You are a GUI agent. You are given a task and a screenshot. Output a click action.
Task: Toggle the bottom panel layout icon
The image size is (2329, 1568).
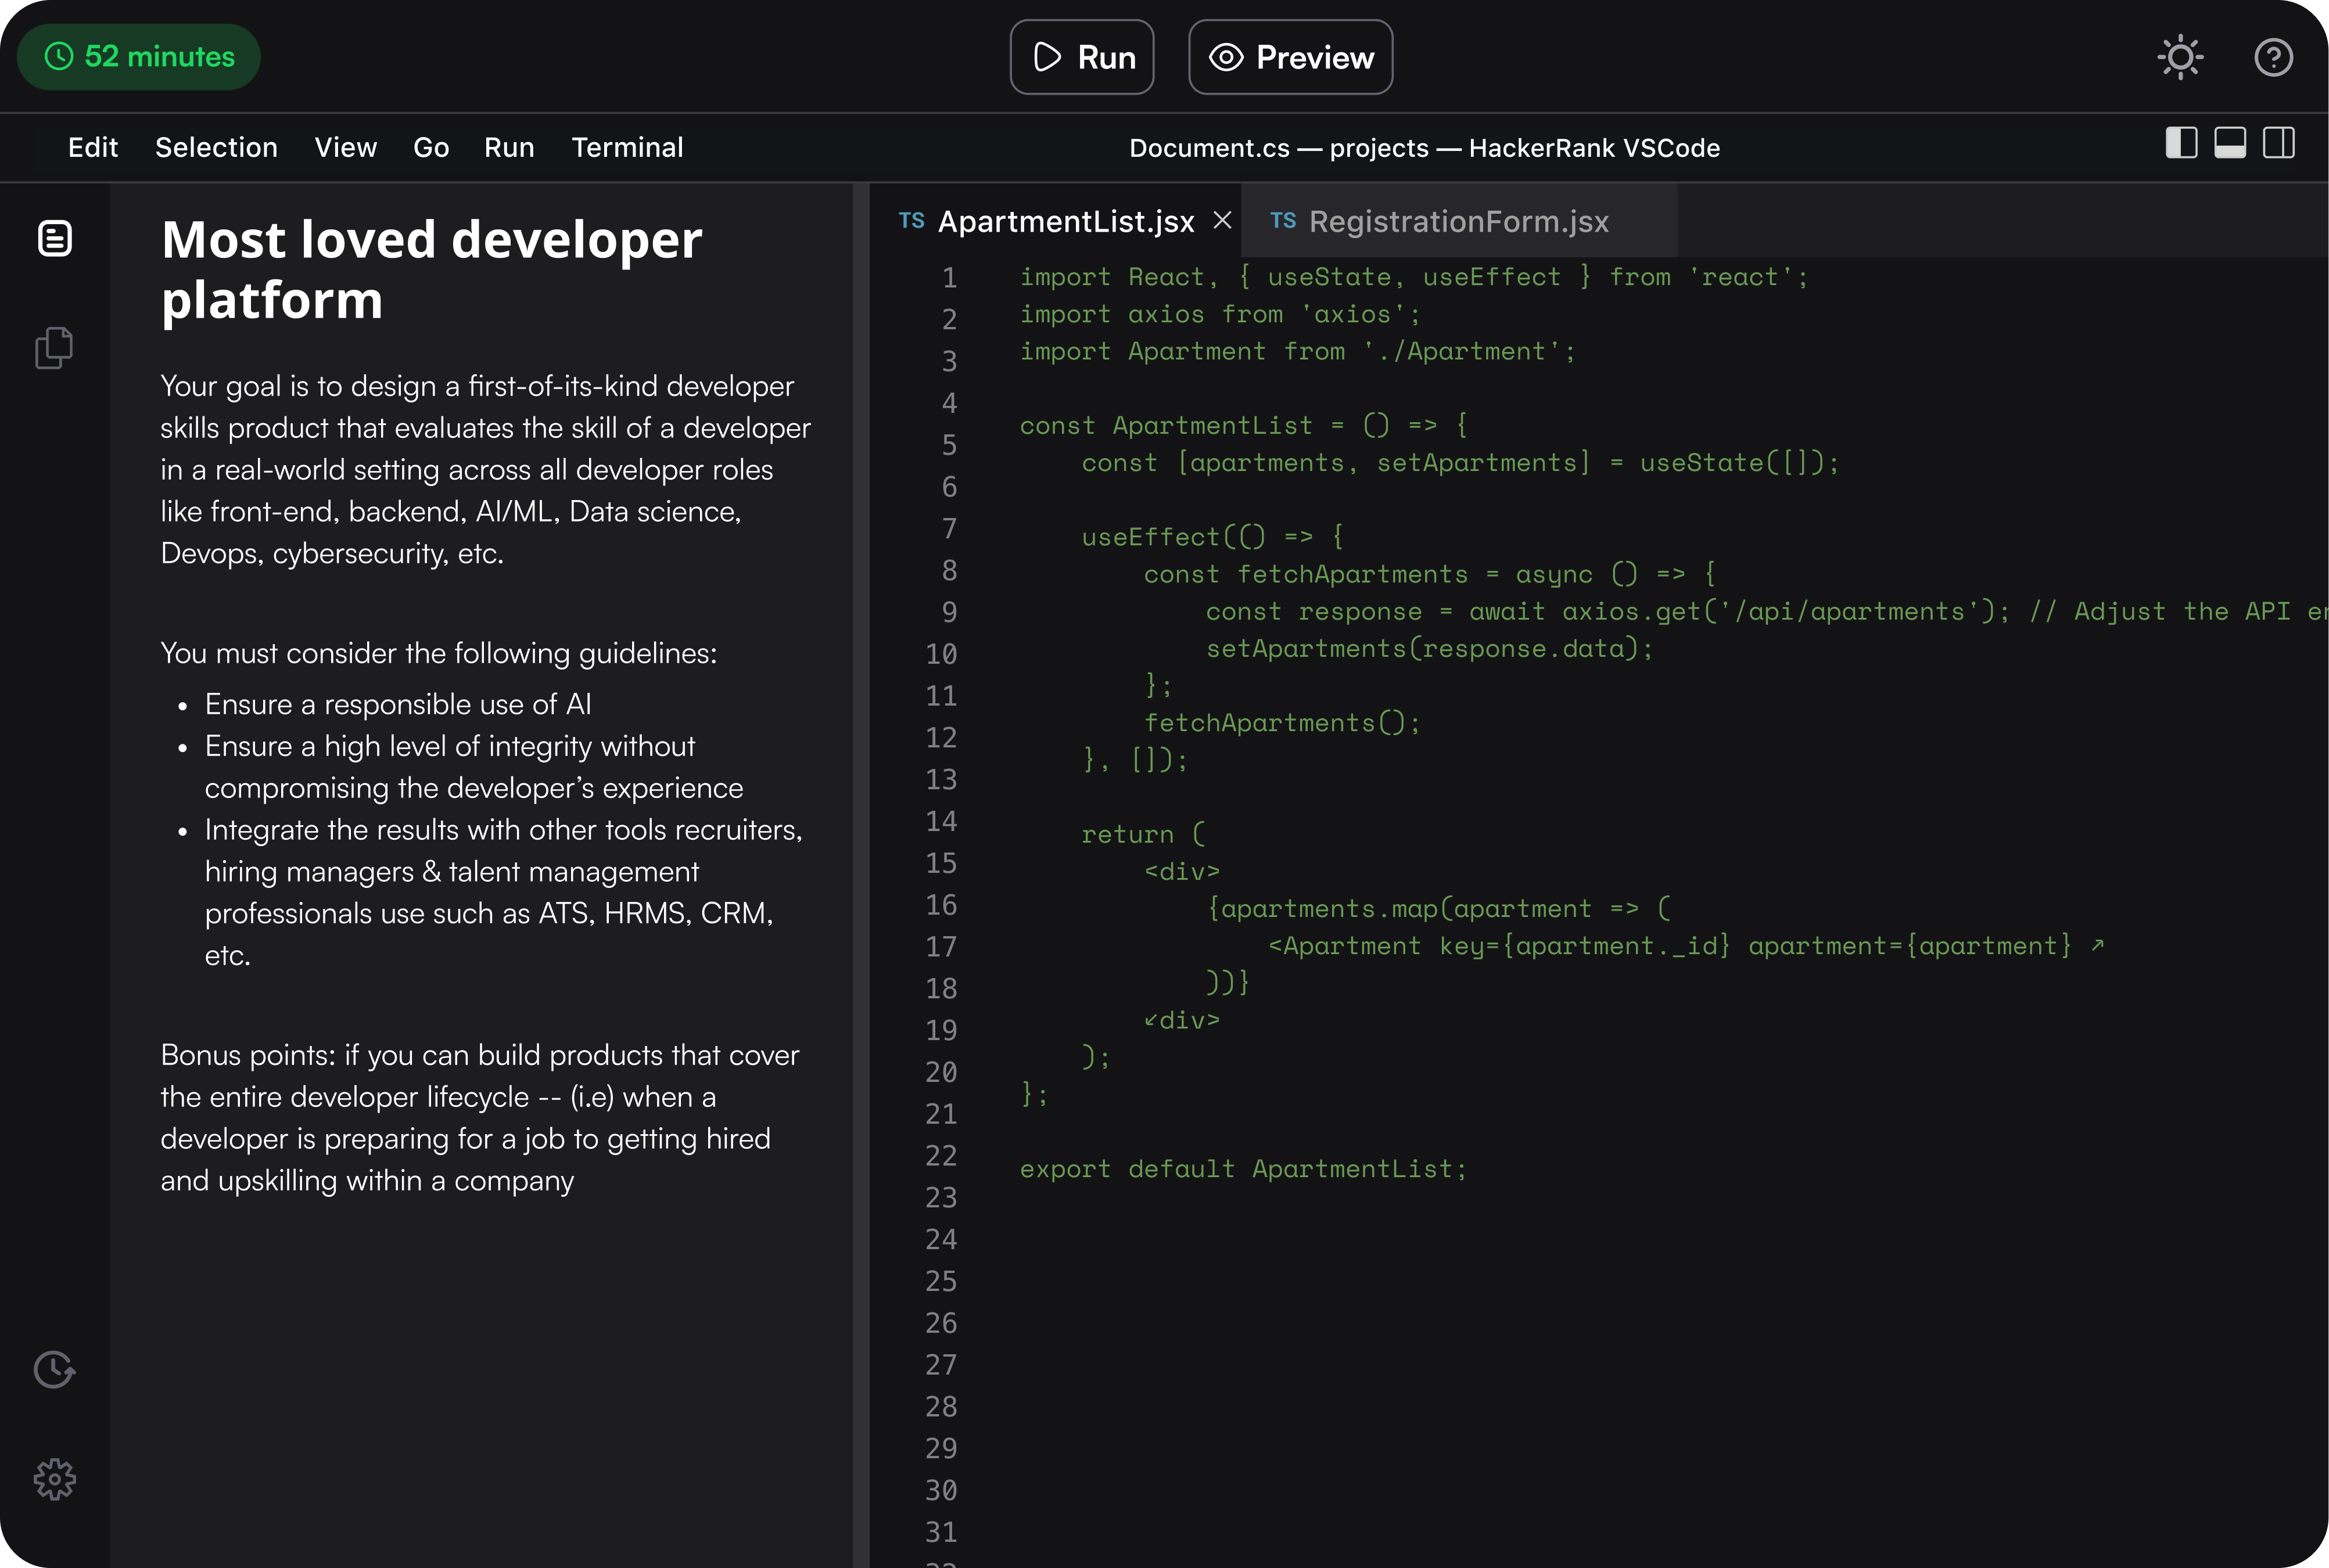click(2230, 143)
